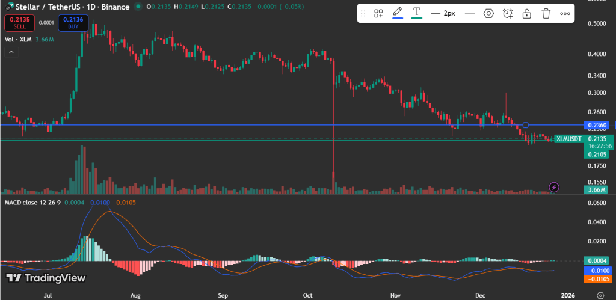Click the red SELL 0.2135 button
The image size is (616, 300).
20,23
